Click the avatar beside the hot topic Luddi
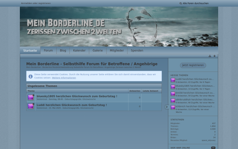 coord(173,80)
